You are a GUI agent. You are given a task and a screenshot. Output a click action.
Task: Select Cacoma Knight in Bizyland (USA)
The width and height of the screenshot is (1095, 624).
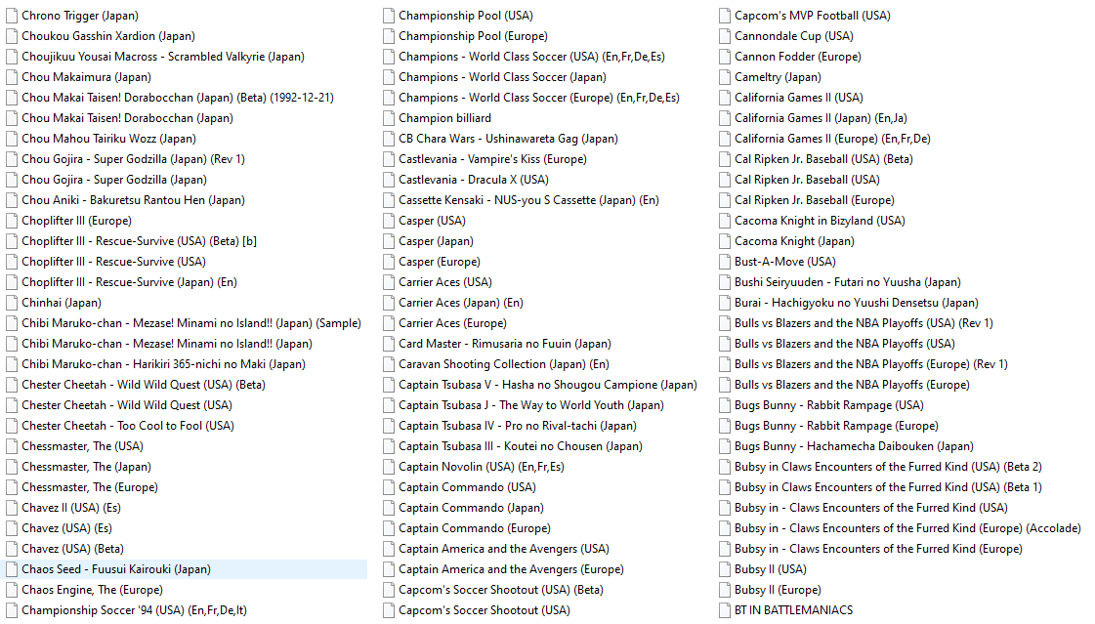pyautogui.click(x=820, y=221)
